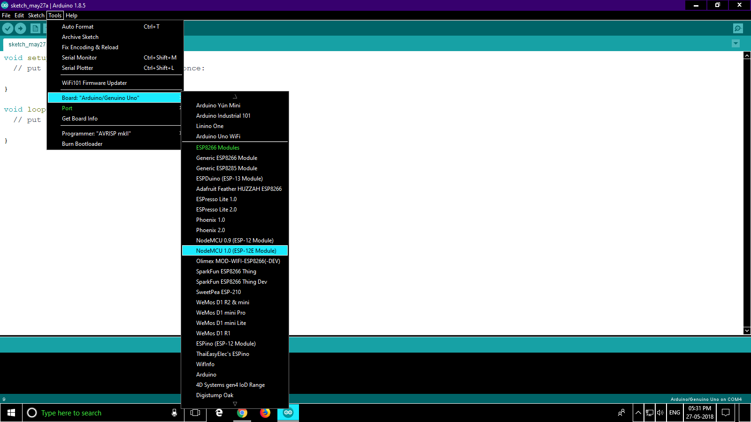Expand the Port submenu

(115, 108)
